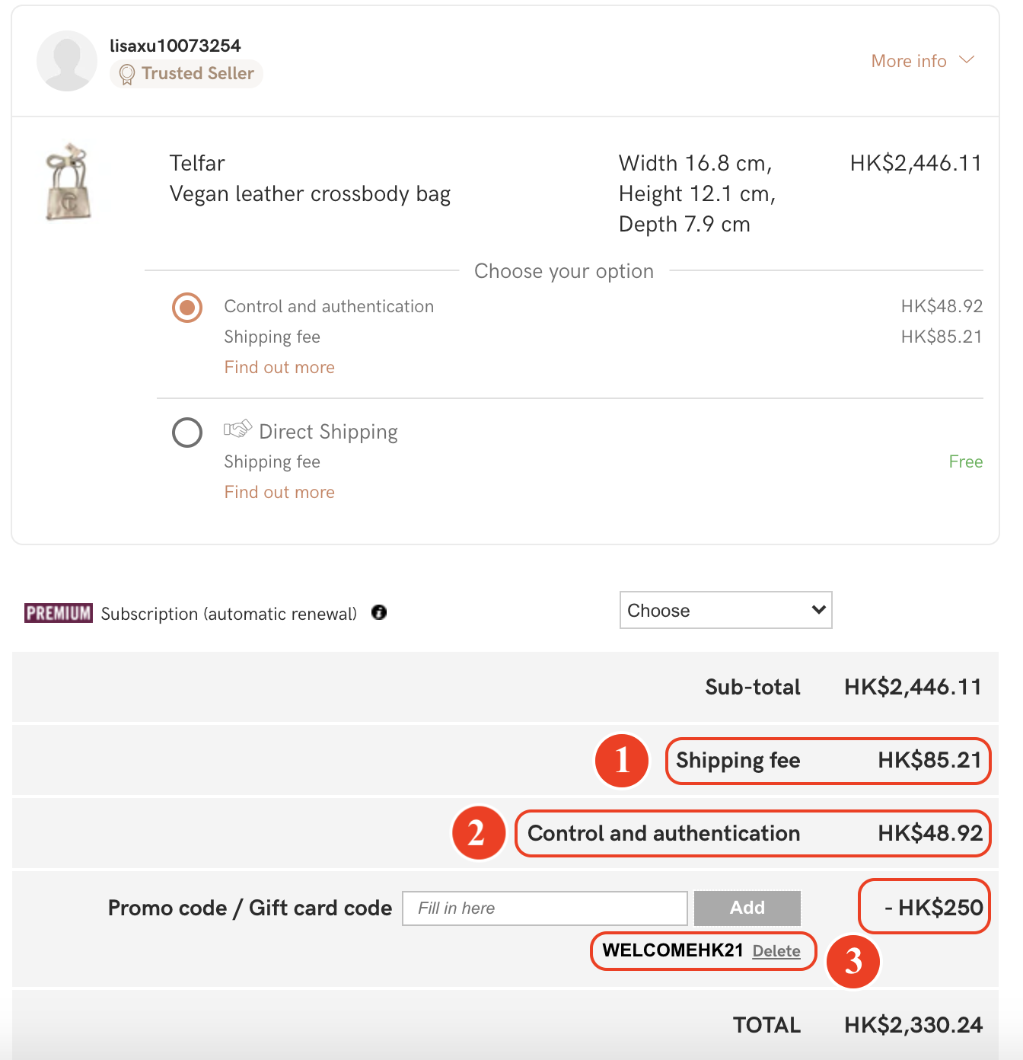Image resolution: width=1023 pixels, height=1060 pixels.
Task: Click the red number 2 marker
Action: pos(478,833)
